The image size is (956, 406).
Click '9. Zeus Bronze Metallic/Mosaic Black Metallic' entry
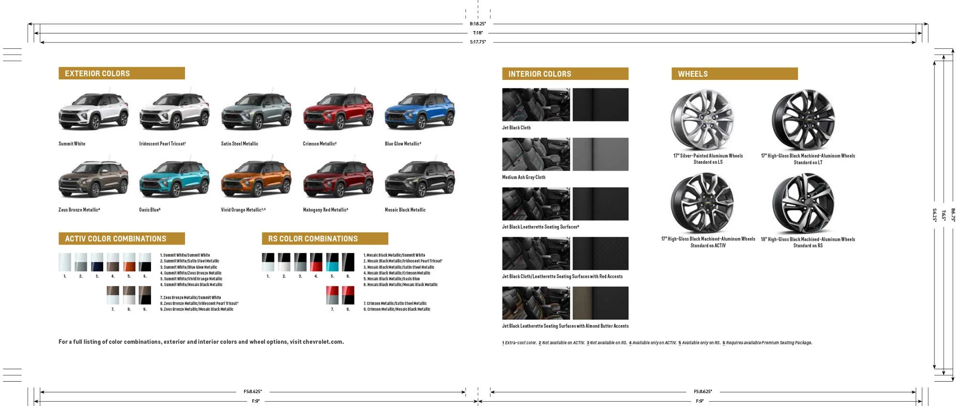[196, 309]
